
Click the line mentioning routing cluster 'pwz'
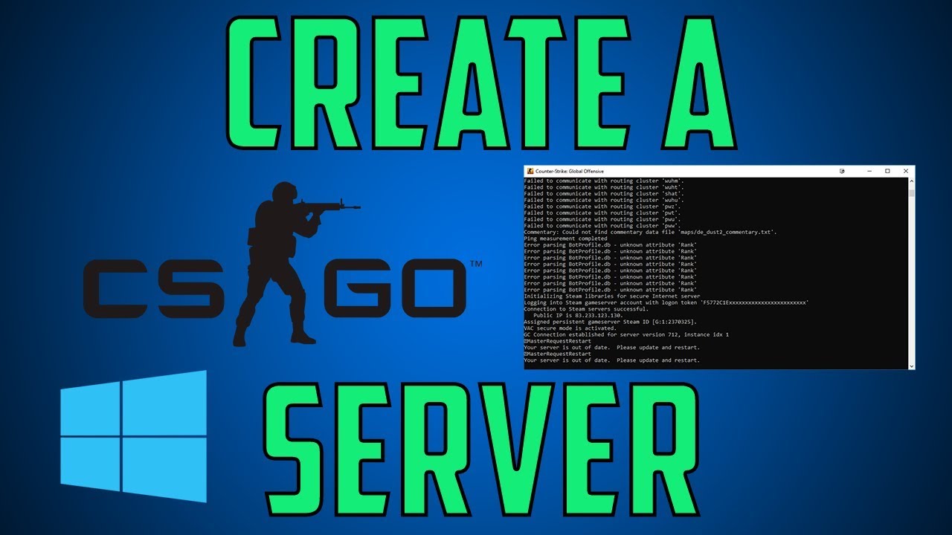point(602,207)
